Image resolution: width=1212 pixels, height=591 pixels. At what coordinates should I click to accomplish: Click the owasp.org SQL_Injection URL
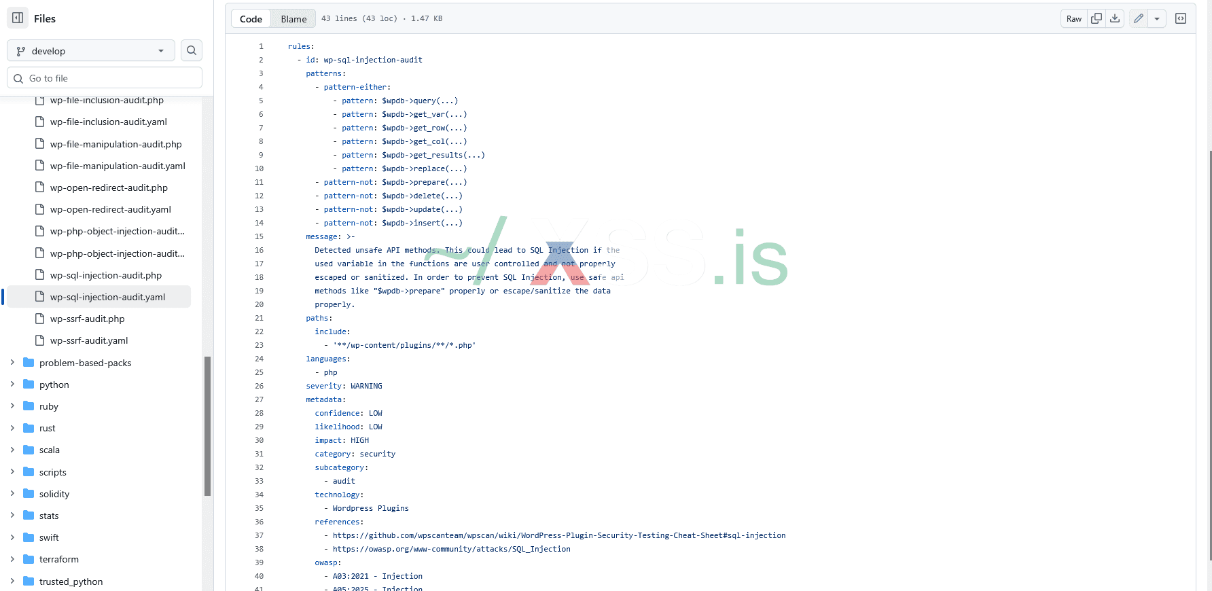(x=452, y=549)
